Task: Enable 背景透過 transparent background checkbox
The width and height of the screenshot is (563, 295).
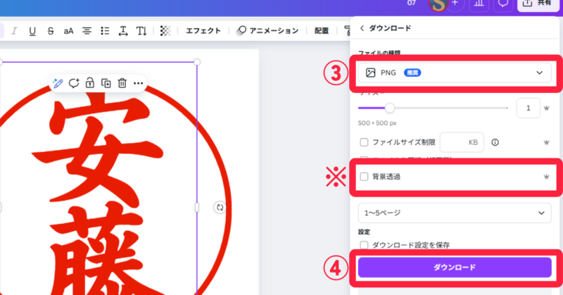Action: (364, 177)
